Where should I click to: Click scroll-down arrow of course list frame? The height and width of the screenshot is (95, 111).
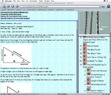110,92
